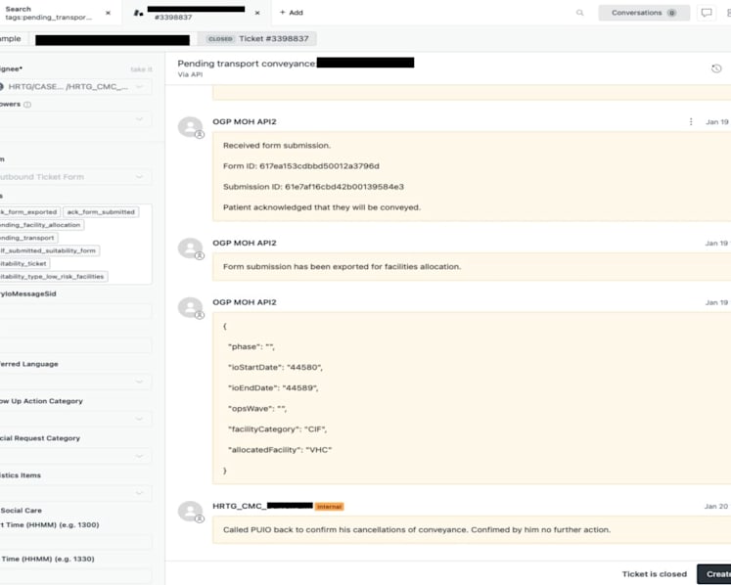Click 'Pending transport conveyance' ticket subject
This screenshot has height=585, width=731.
(x=247, y=64)
